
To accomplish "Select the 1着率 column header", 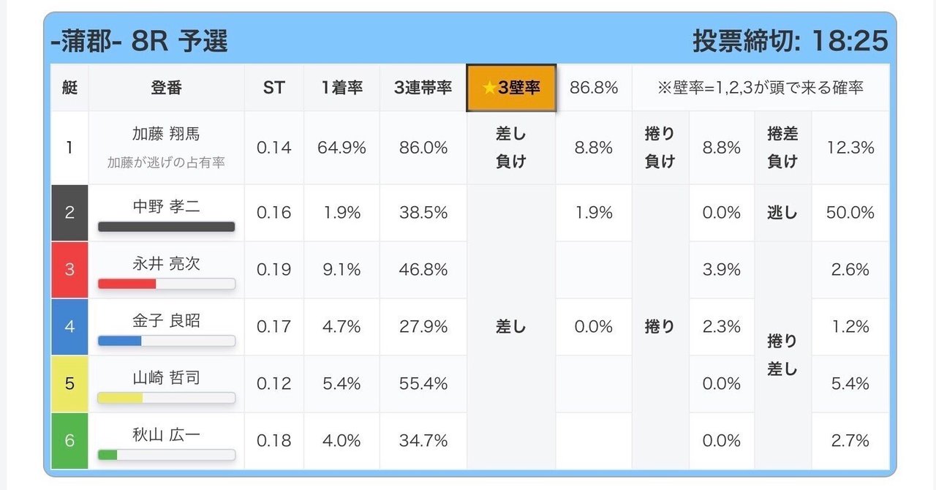I will coord(341,87).
